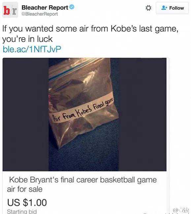Open the ble.ac/1NfTJvP link

[x=32, y=49]
